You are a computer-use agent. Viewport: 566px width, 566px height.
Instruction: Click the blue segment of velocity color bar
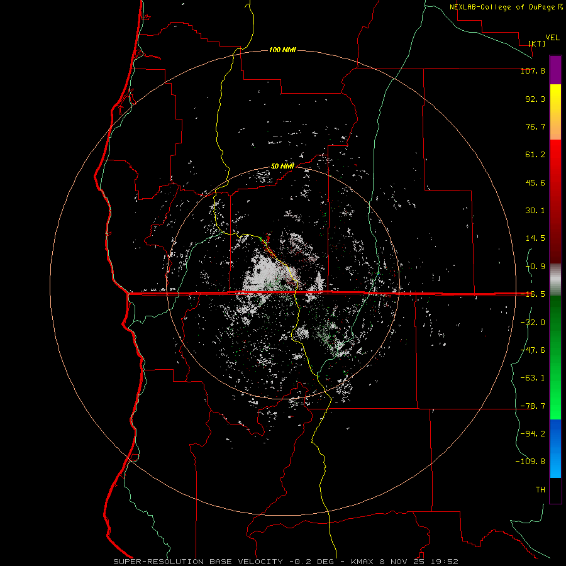[555, 448]
